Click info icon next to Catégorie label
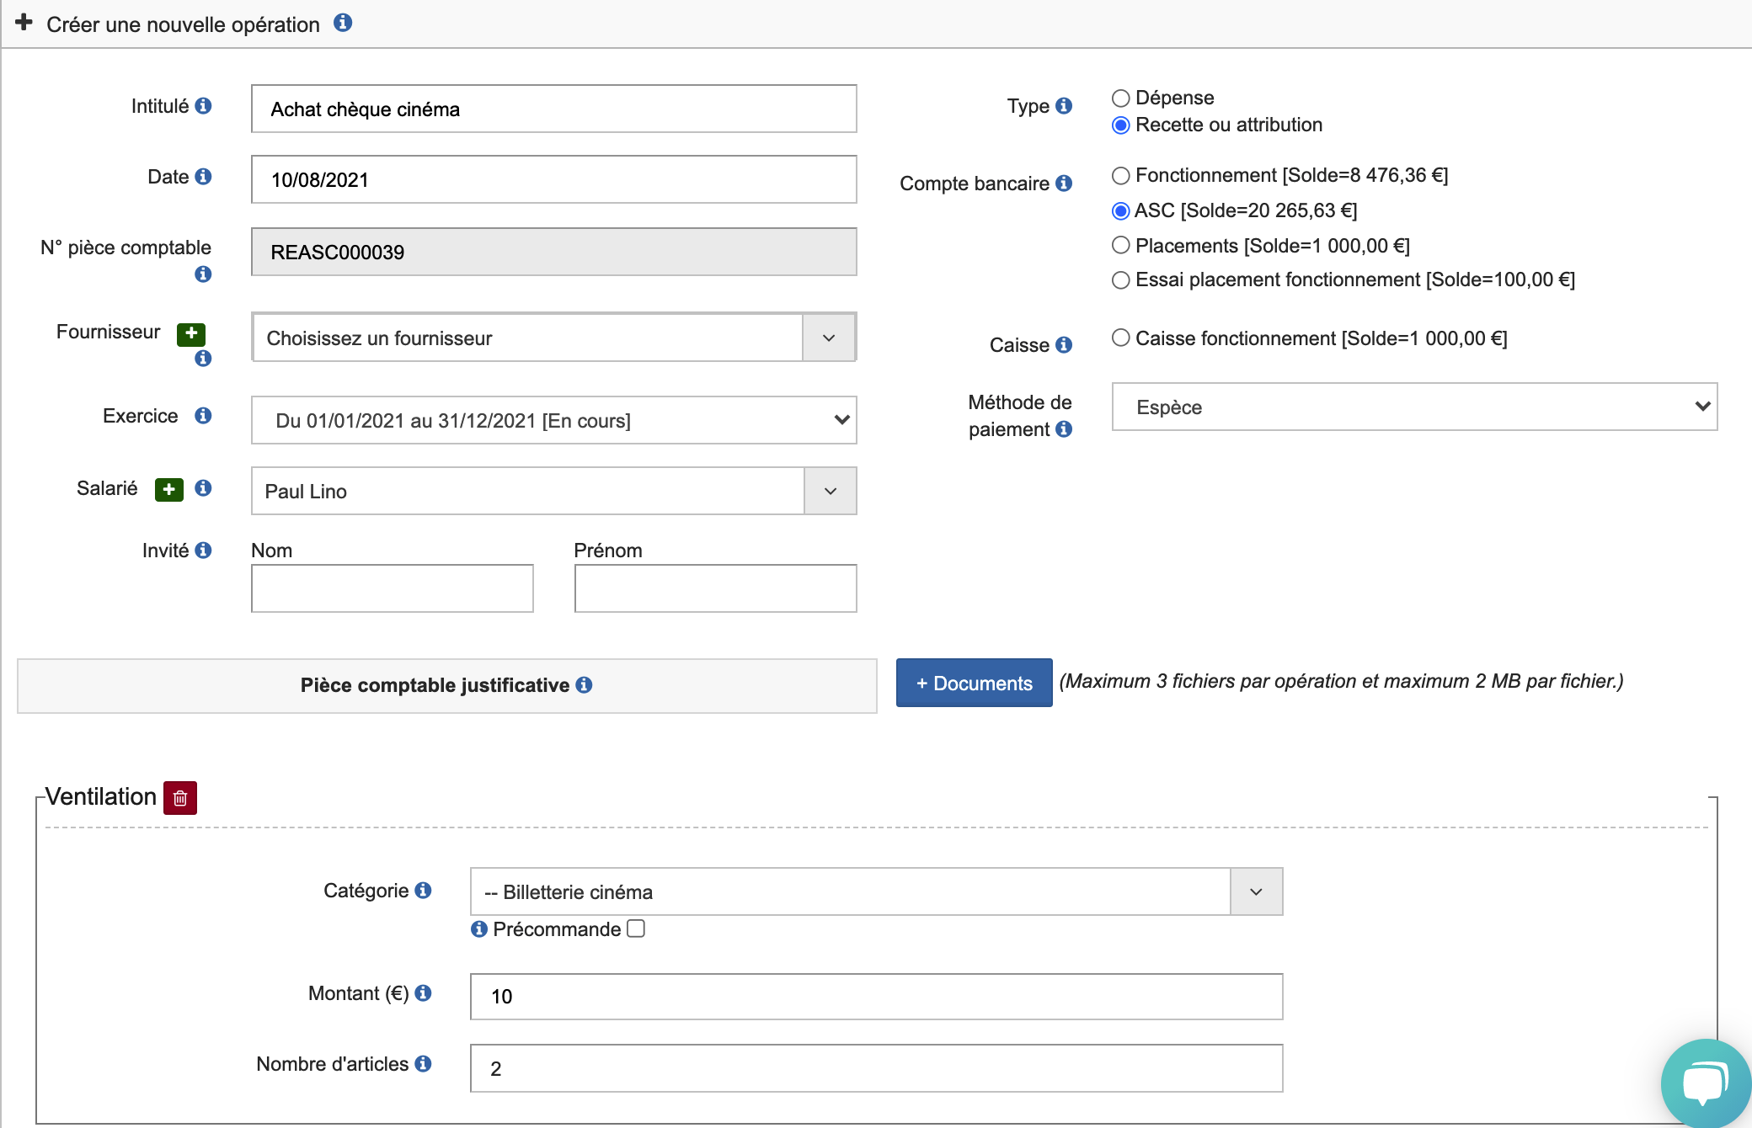Screen dimensions: 1752x1128 coord(424,891)
